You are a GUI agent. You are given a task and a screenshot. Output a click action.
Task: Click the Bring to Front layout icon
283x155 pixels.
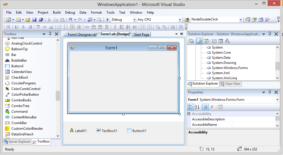point(158,27)
